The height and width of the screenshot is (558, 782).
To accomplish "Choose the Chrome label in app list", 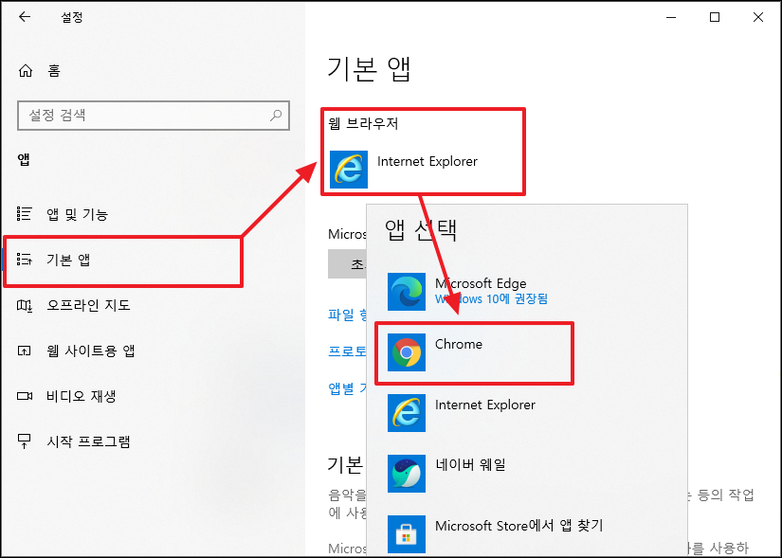I will pyautogui.click(x=459, y=344).
